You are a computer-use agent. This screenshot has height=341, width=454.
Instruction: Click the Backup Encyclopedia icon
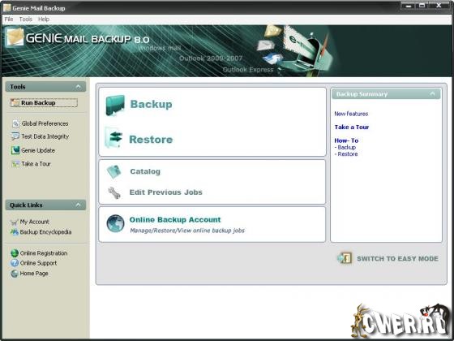coord(15,232)
